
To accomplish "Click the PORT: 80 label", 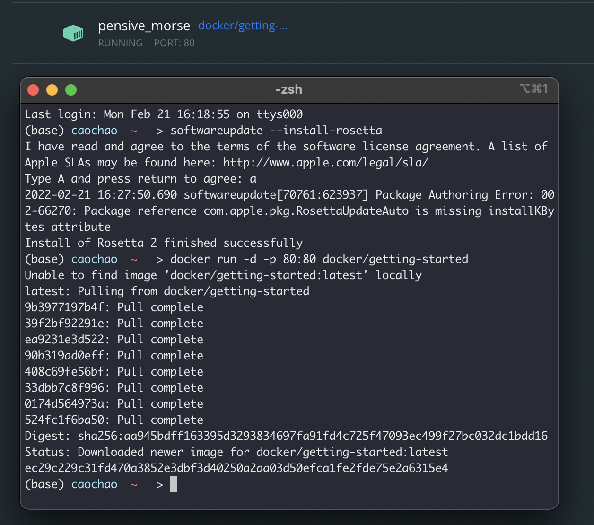I will 174,43.
